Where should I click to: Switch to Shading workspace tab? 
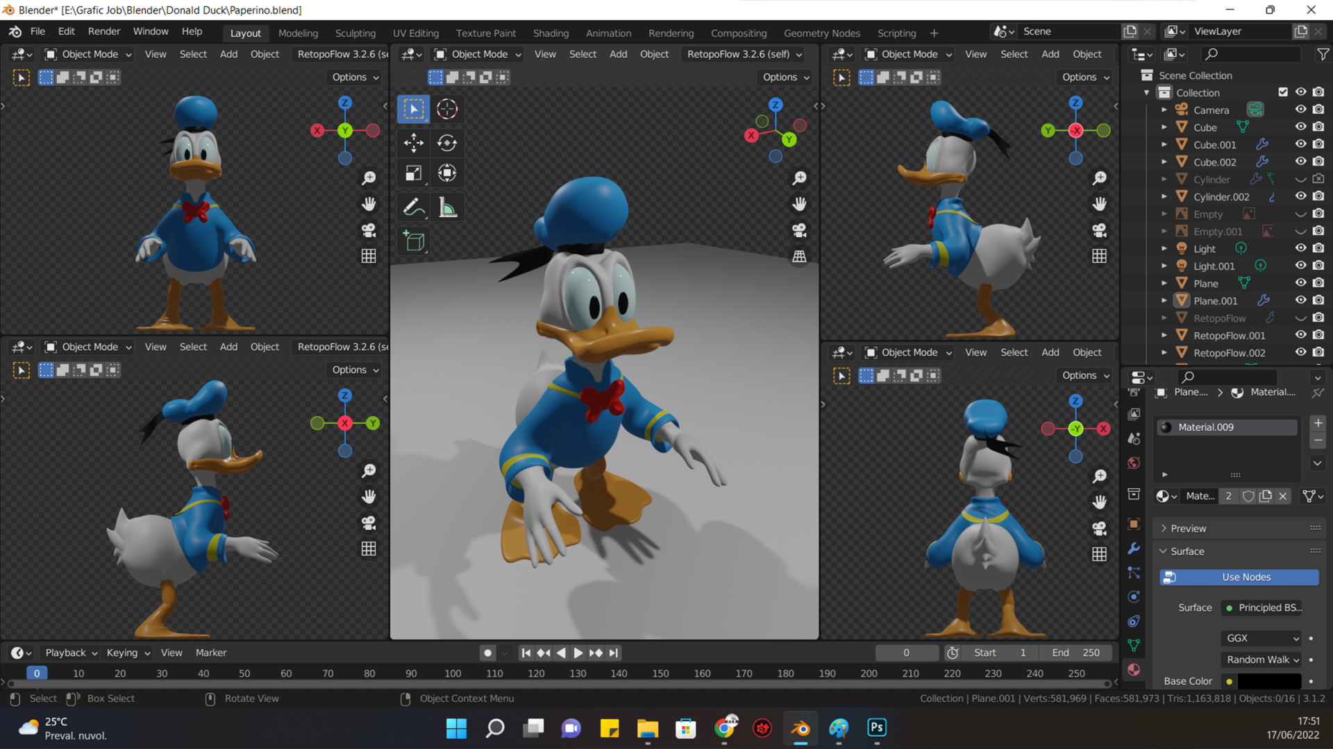551,33
